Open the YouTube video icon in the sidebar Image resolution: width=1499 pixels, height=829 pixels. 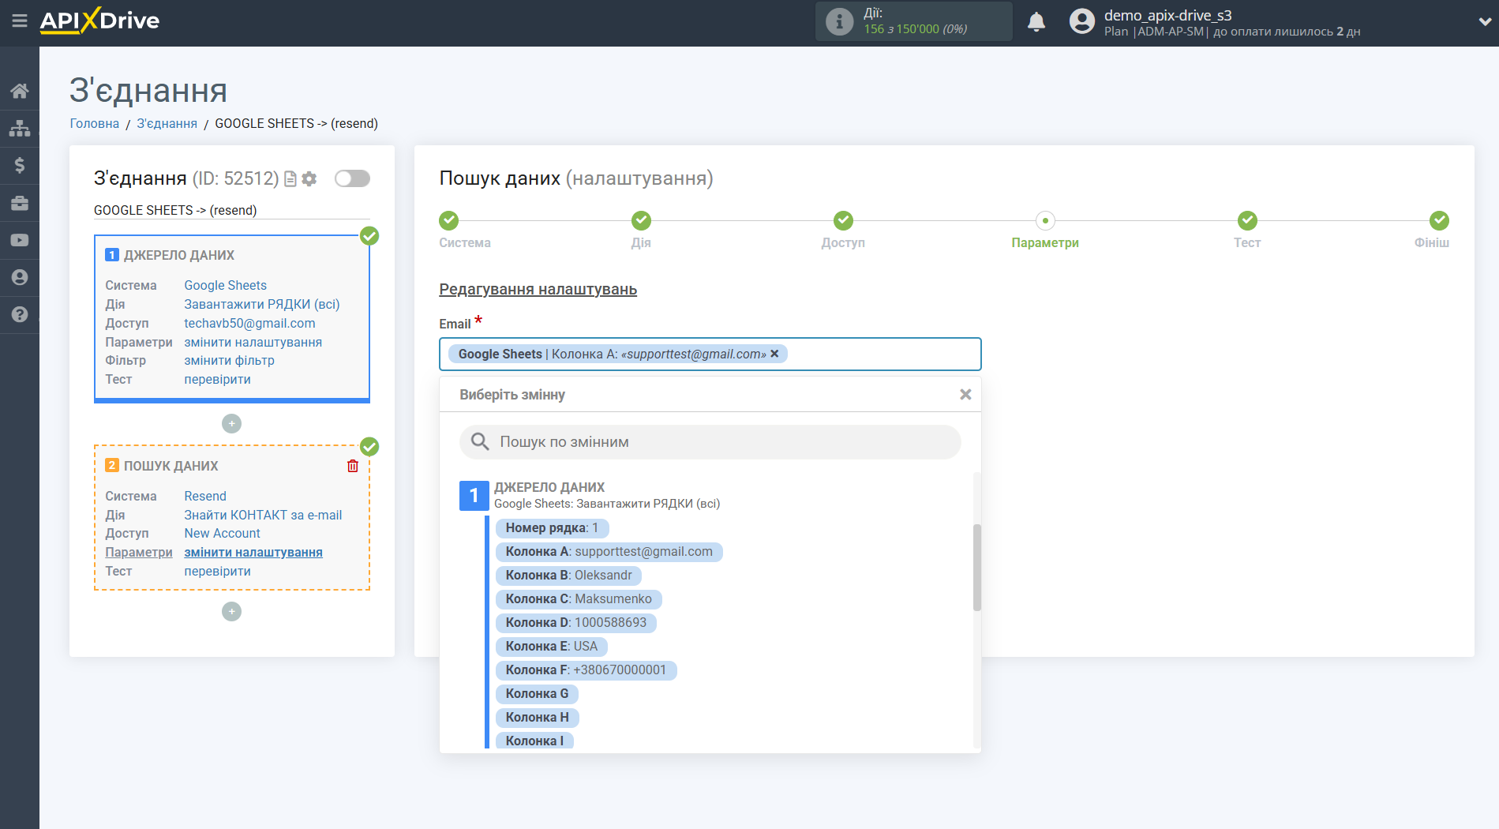(19, 240)
